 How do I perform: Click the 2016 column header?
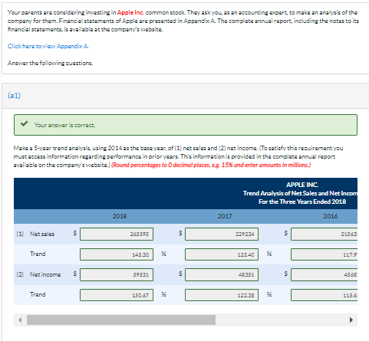[331, 216]
